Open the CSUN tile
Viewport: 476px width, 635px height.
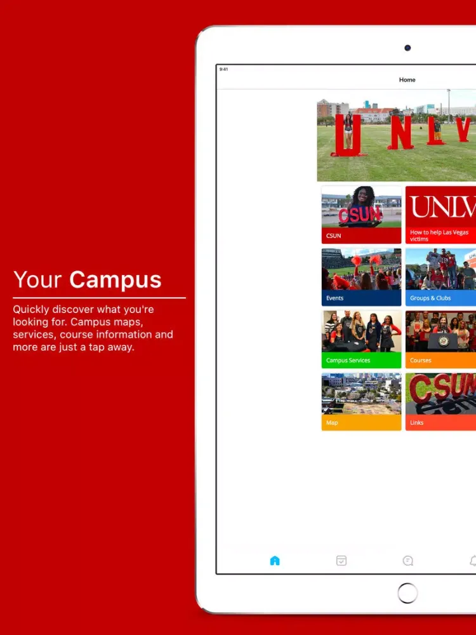pos(362,215)
